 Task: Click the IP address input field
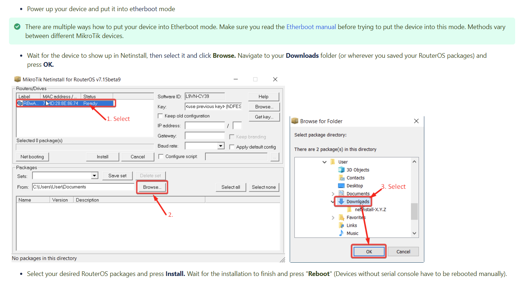(x=205, y=126)
